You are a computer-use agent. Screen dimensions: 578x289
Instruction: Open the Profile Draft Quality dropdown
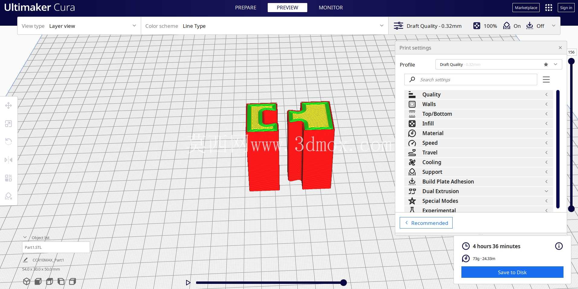(x=499, y=64)
